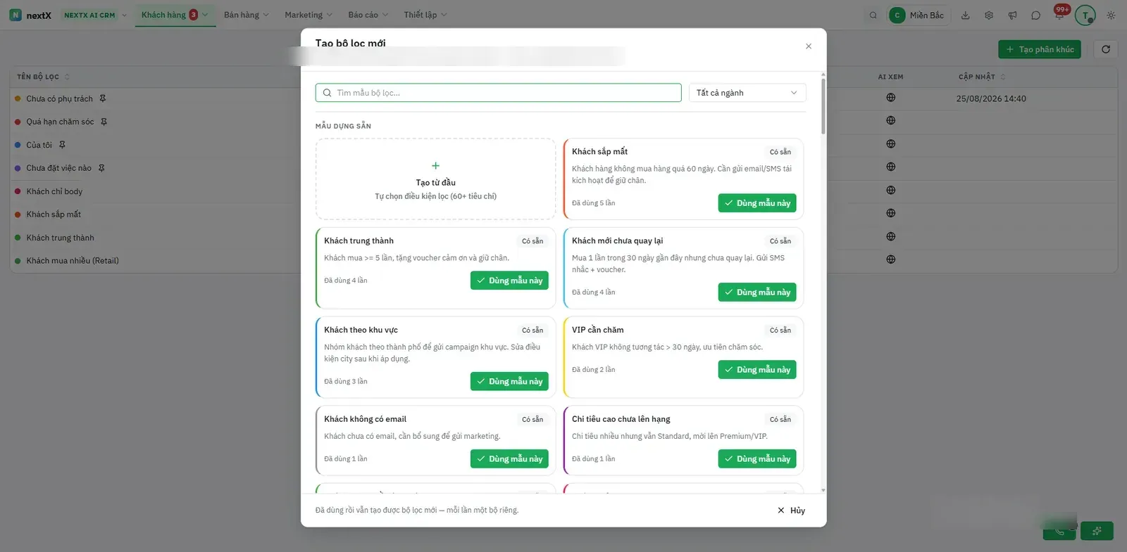Click the AI sparkle button at bottom right
Image resolution: width=1127 pixels, height=552 pixels.
click(1097, 531)
